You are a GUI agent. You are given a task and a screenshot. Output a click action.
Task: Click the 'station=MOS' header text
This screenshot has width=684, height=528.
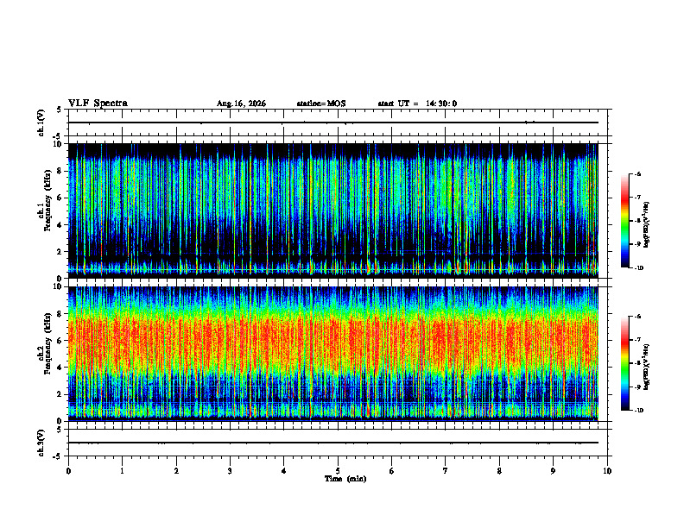pyautogui.click(x=321, y=104)
